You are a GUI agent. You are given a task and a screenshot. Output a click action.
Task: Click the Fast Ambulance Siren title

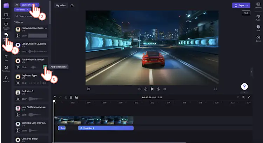click(34, 28)
